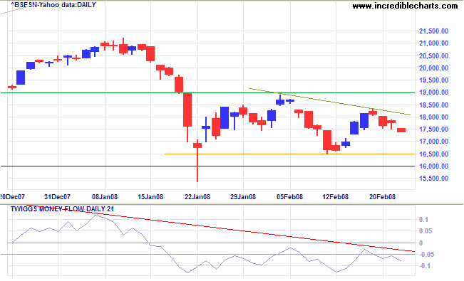Select the 15,500.00 price axis label
Viewport: 464px width, 281px height.
coord(433,178)
